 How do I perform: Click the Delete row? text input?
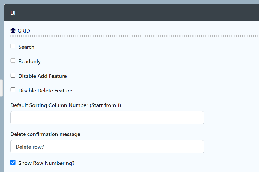coord(107,147)
